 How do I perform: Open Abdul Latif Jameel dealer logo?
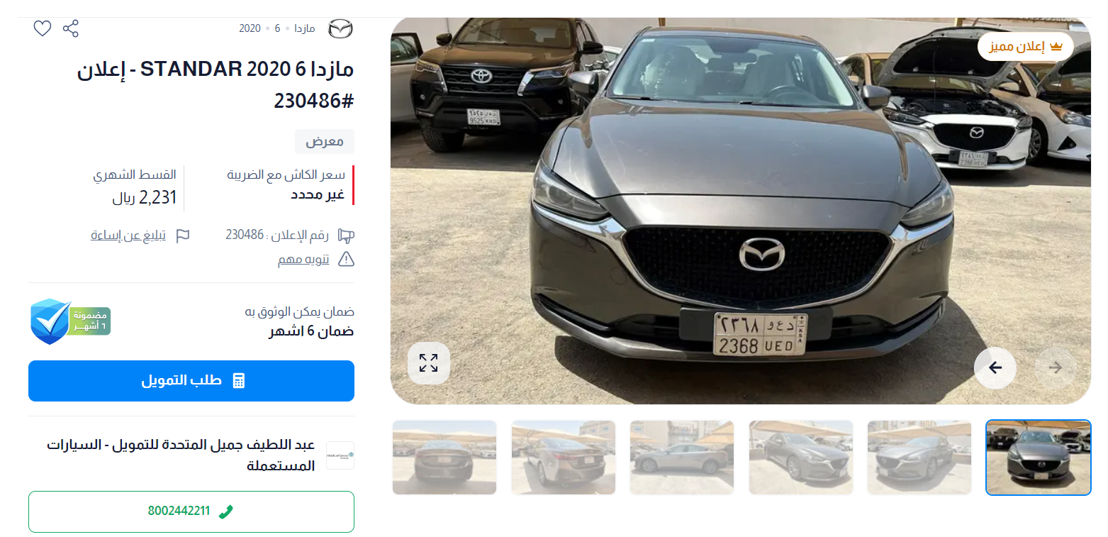pyautogui.click(x=340, y=455)
